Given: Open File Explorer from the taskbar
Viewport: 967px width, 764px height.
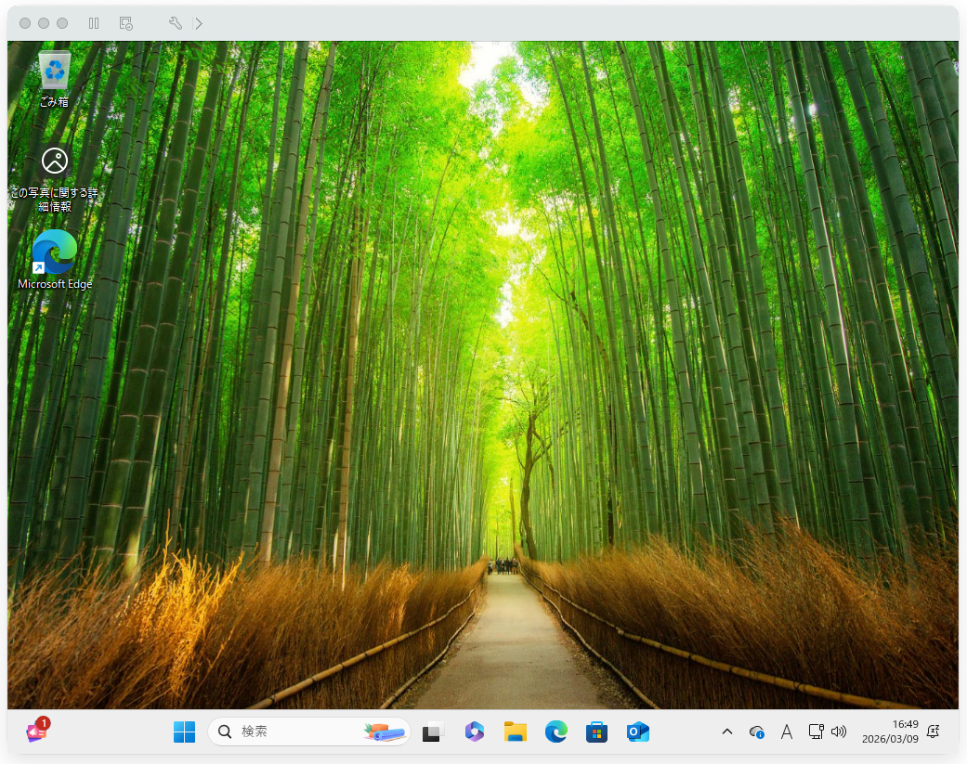Looking at the screenshot, I should pyautogui.click(x=516, y=732).
